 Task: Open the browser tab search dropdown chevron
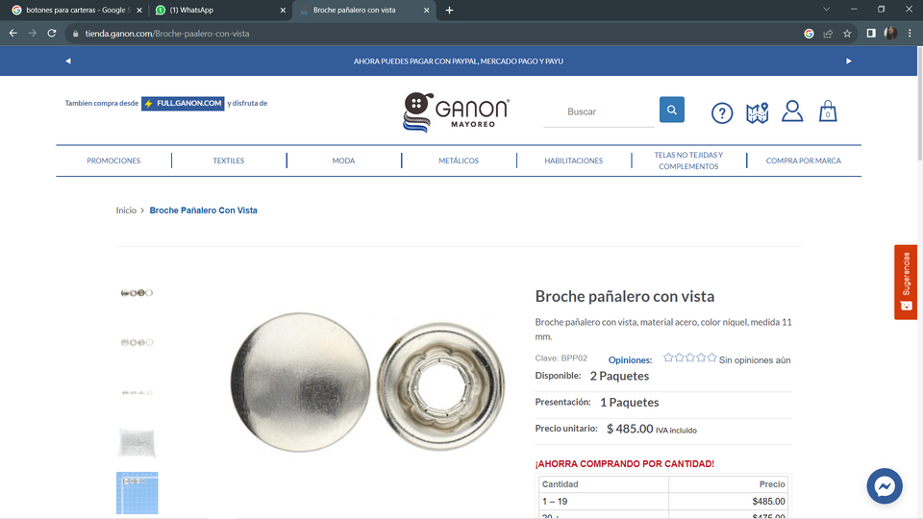(827, 10)
